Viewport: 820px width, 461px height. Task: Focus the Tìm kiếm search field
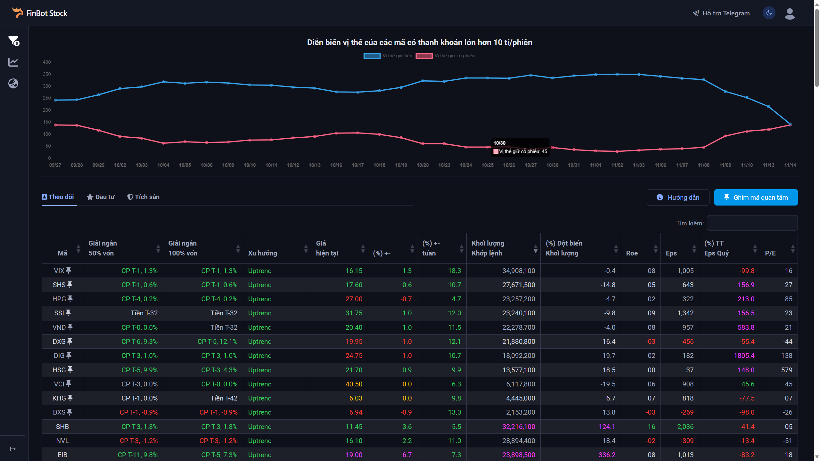pyautogui.click(x=752, y=223)
